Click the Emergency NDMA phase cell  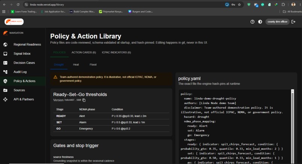pyautogui.click(x=86, y=128)
